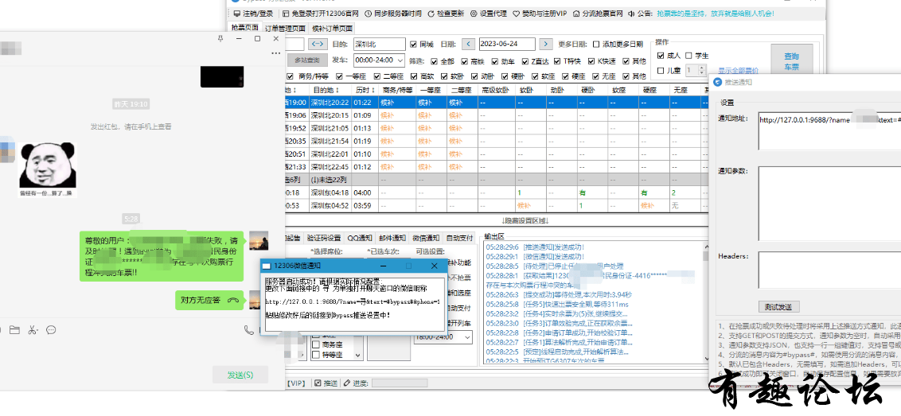901x416 pixels.
Task: Collapse the 隐藏设置区域 bar
Action: [x=525, y=220]
